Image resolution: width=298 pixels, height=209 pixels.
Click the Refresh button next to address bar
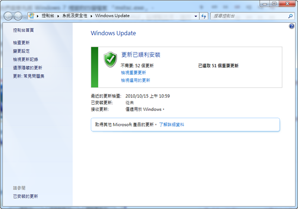coord(204,16)
